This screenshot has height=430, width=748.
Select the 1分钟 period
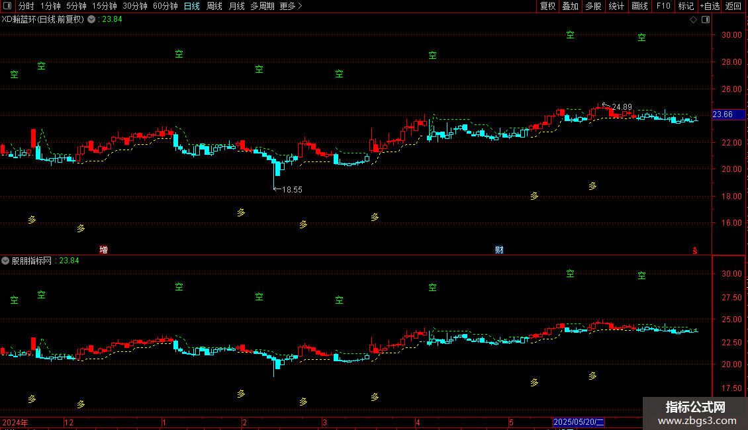(50, 6)
